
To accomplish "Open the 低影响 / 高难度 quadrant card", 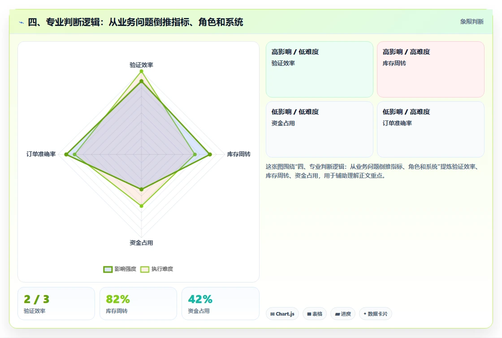I will tap(431, 129).
